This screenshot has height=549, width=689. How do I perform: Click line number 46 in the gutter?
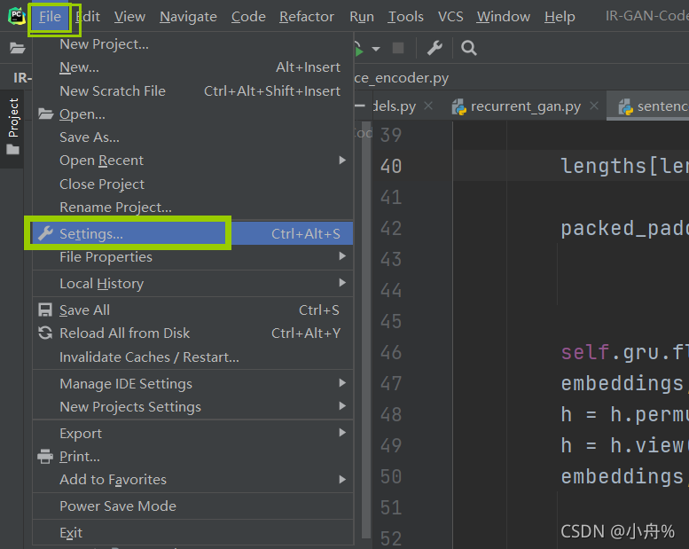[391, 352]
